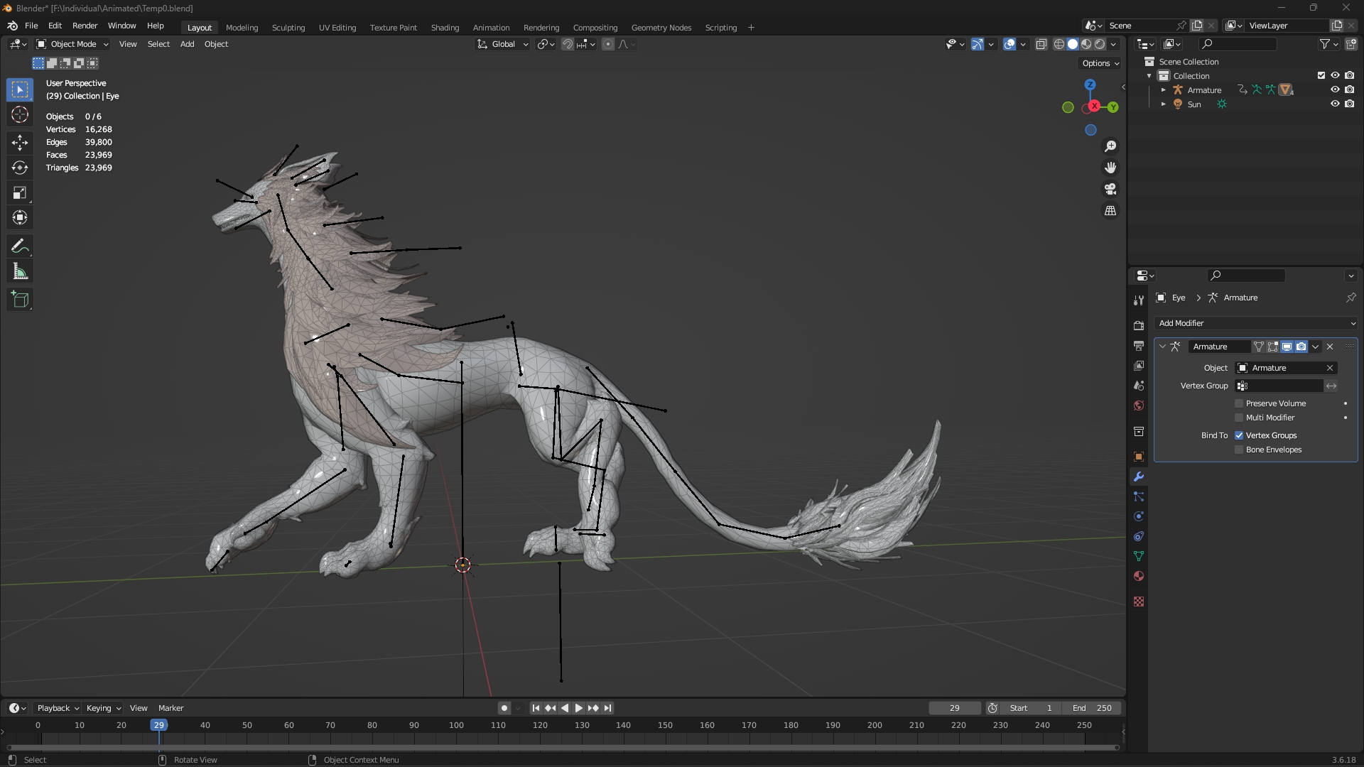
Task: Open the Modifiers properties tab (wrench)
Action: point(1139,477)
